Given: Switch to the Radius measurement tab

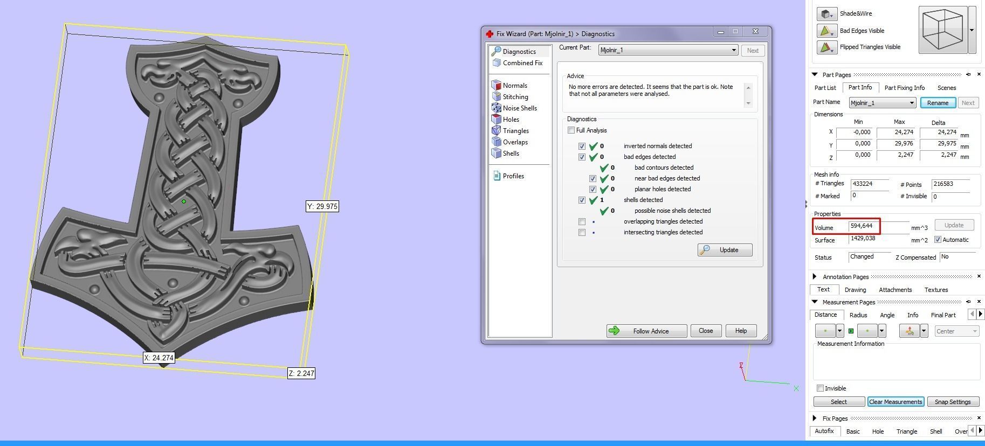Looking at the screenshot, I should point(858,315).
